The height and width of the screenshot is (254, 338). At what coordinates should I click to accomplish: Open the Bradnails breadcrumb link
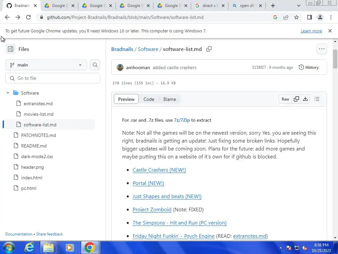point(122,49)
